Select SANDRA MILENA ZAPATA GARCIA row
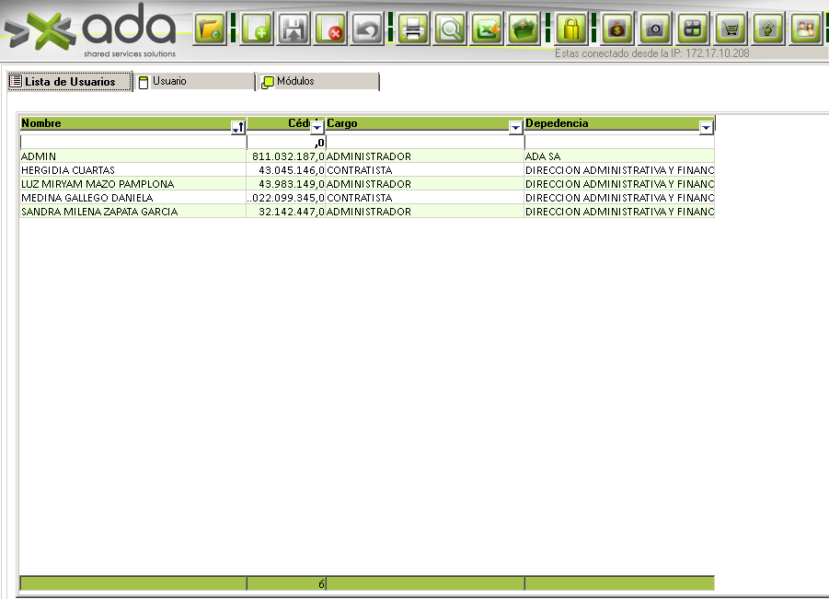This screenshot has height=599, width=829. click(367, 211)
